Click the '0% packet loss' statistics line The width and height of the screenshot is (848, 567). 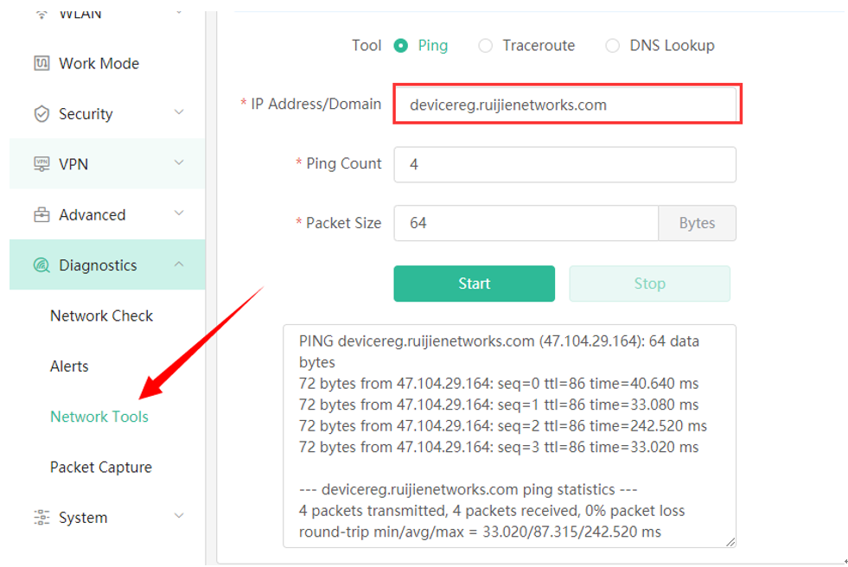[492, 511]
